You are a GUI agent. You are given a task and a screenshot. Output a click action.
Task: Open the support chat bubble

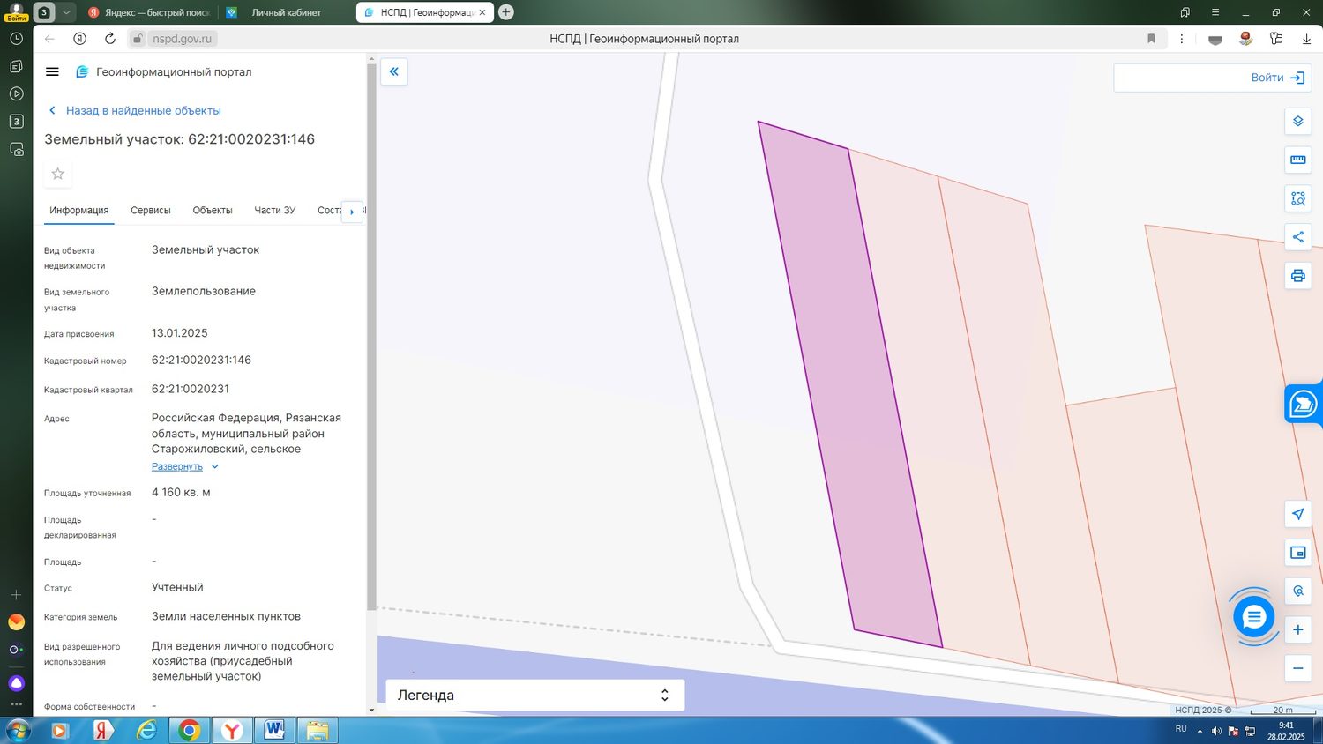click(x=1253, y=616)
